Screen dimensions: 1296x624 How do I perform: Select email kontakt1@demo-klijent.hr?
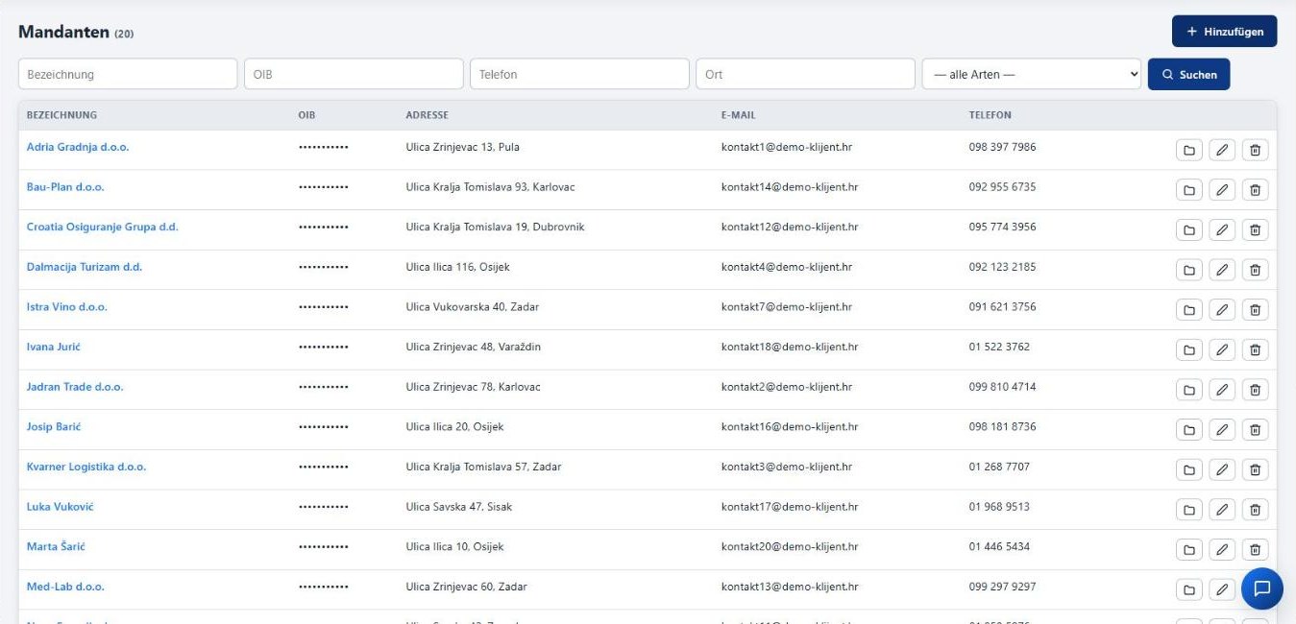[787, 147]
